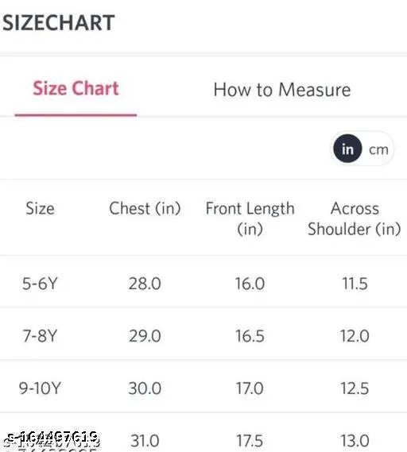Click across shoulder value 13.0
Image resolution: width=407 pixels, height=452 pixels.
[x=355, y=441]
